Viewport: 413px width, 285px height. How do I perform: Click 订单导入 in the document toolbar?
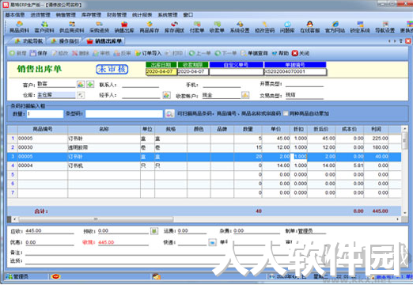pyautogui.click(x=148, y=53)
